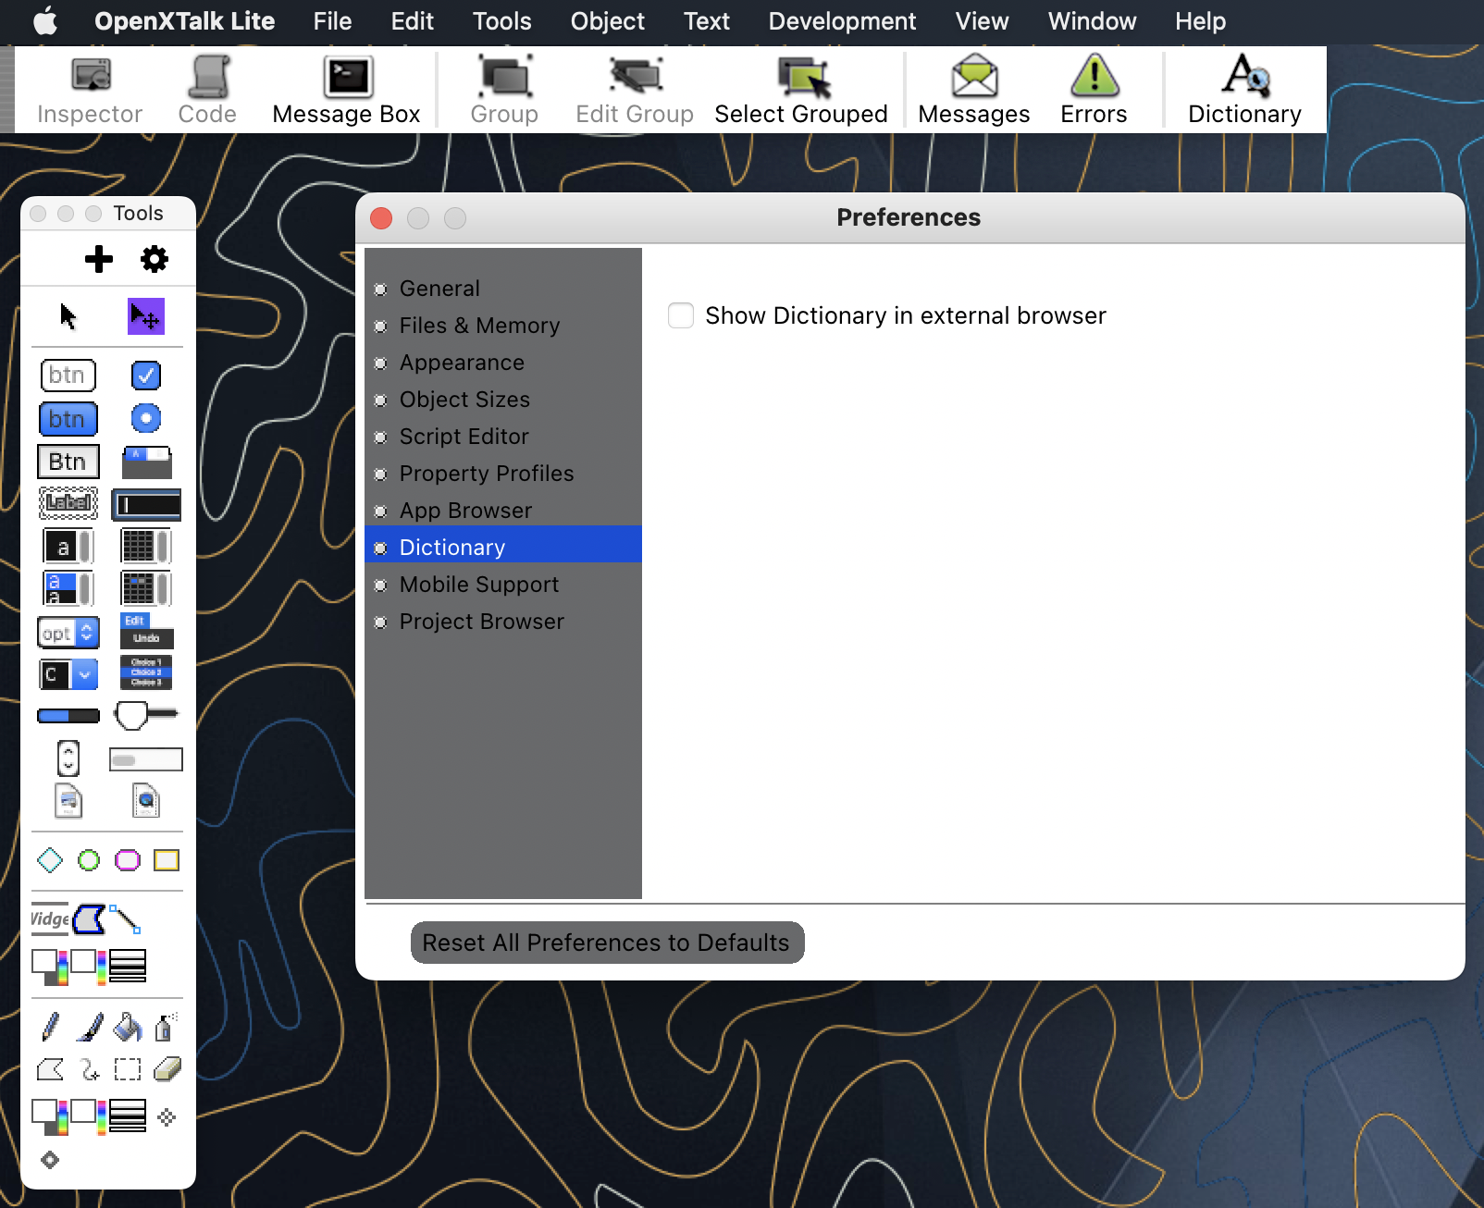The width and height of the screenshot is (1484, 1208).
Task: Open the Dictionary from the toolbar
Action: (x=1244, y=91)
